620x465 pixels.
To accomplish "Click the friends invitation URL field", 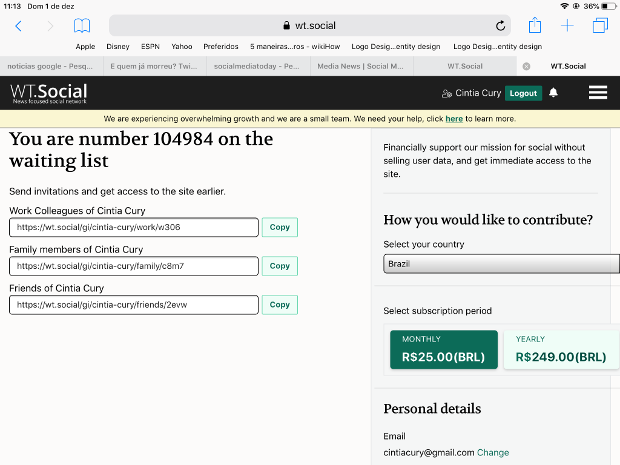I will point(134,305).
